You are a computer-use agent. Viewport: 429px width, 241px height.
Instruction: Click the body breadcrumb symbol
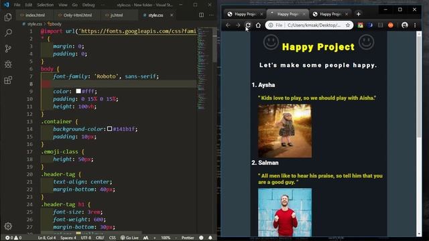[54, 24]
